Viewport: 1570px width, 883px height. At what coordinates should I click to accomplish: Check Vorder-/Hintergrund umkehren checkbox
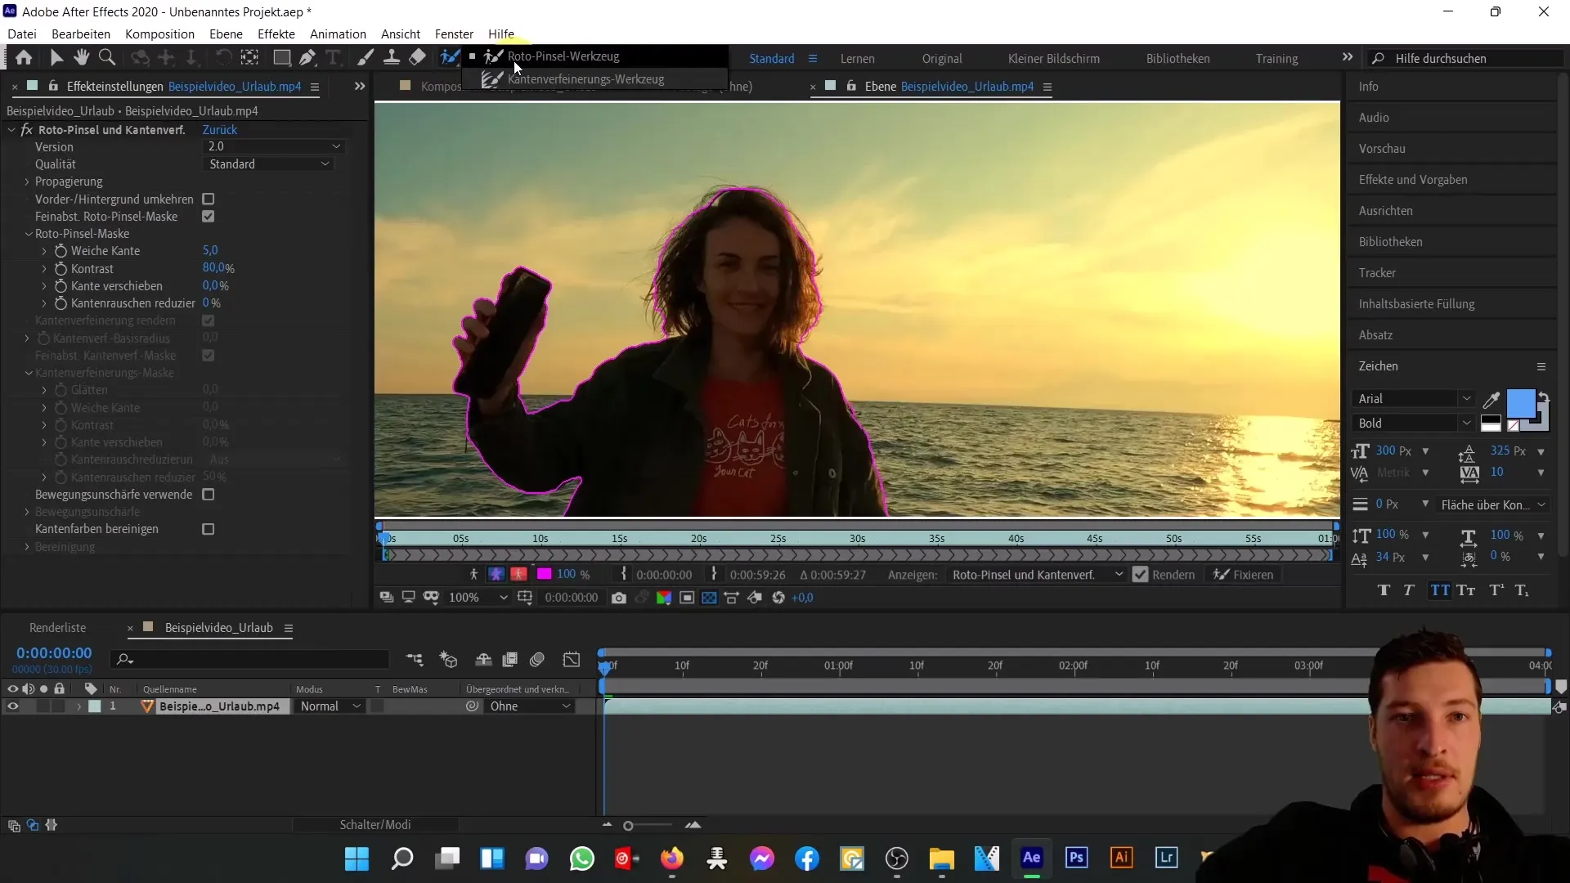[209, 199]
